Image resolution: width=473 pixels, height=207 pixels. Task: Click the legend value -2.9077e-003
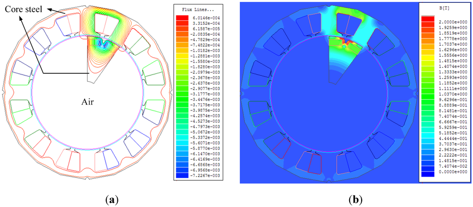205,88
